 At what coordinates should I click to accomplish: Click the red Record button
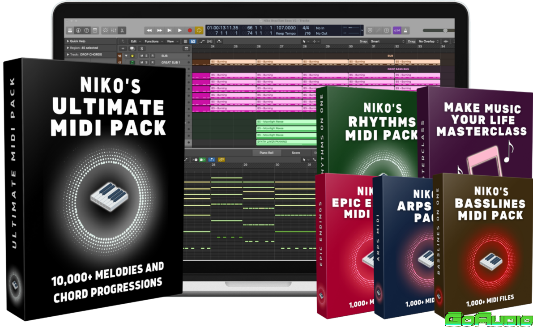point(190,30)
